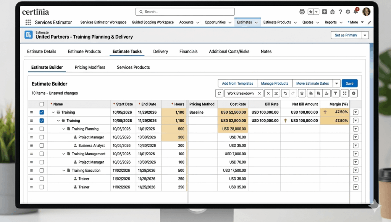Check the Business Analyst row checkbox
Screen dimensions: 391x222
tap(42, 145)
